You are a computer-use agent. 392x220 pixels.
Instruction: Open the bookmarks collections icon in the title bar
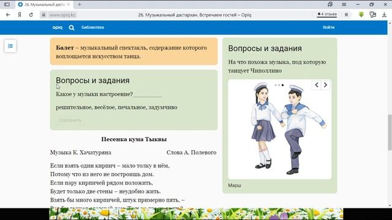point(330,4)
